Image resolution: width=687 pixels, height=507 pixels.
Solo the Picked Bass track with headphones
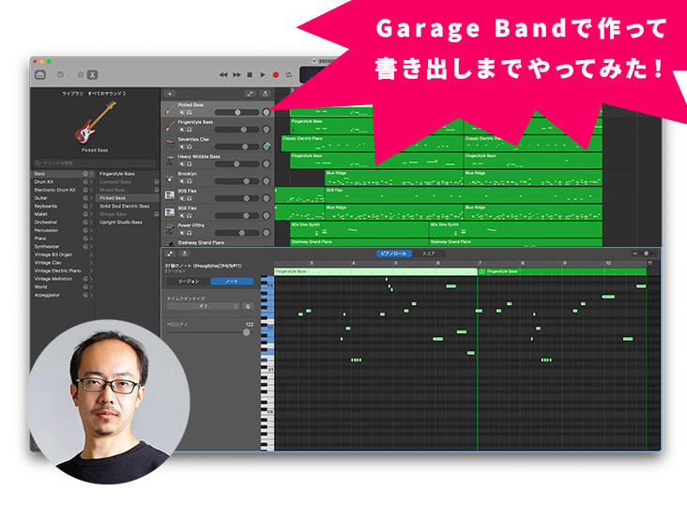tap(190, 112)
